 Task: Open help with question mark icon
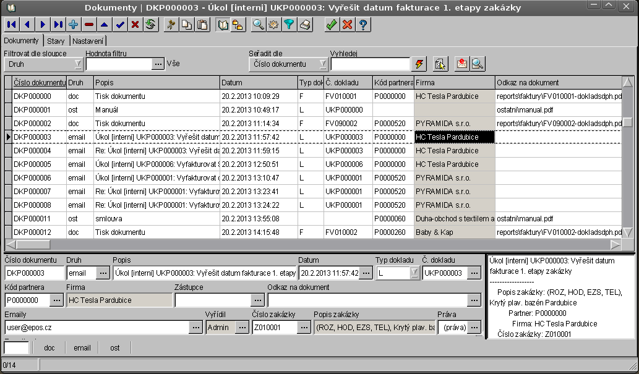[x=363, y=25]
